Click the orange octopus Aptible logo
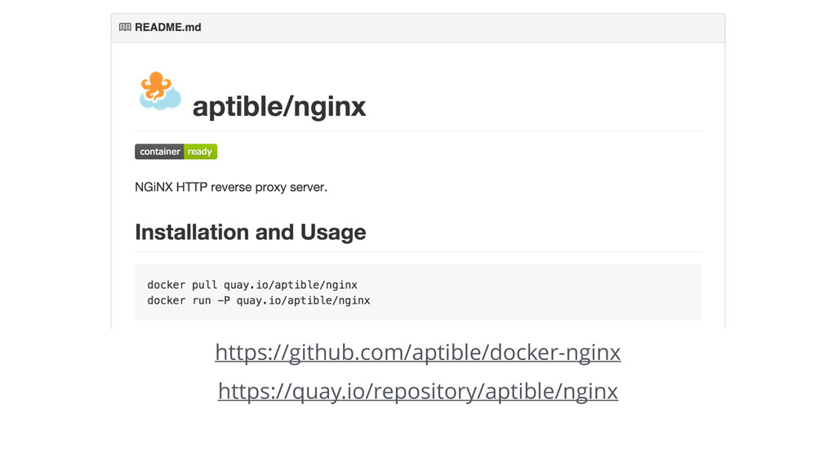 pyautogui.click(x=156, y=85)
